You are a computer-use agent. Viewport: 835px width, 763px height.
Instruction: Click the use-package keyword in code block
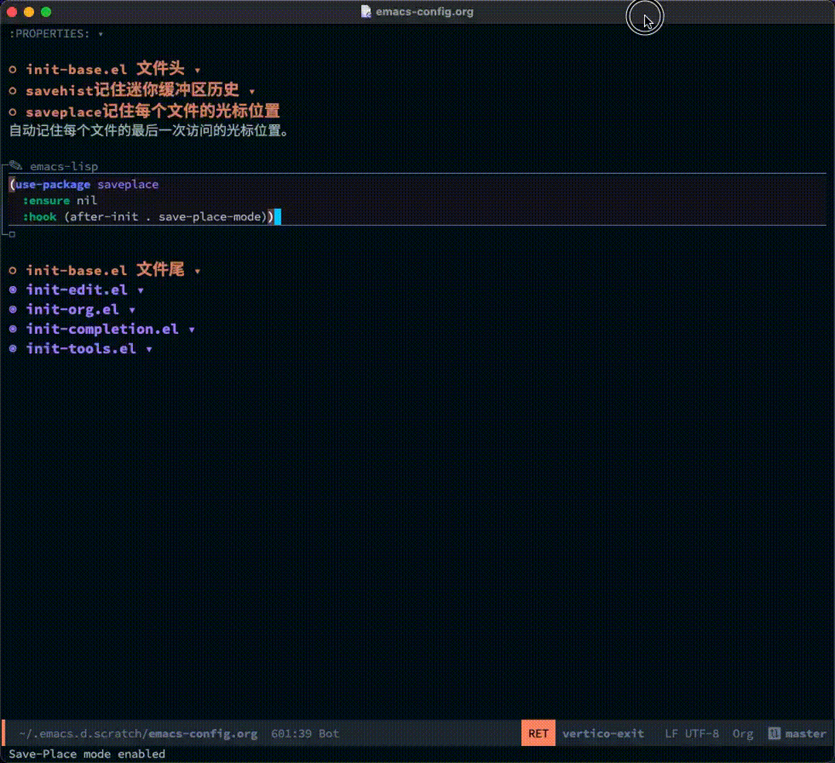click(53, 184)
